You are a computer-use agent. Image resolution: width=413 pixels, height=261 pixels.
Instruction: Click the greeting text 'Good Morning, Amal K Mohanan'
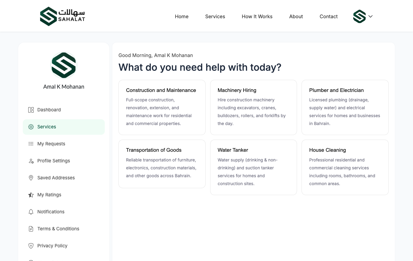155,55
